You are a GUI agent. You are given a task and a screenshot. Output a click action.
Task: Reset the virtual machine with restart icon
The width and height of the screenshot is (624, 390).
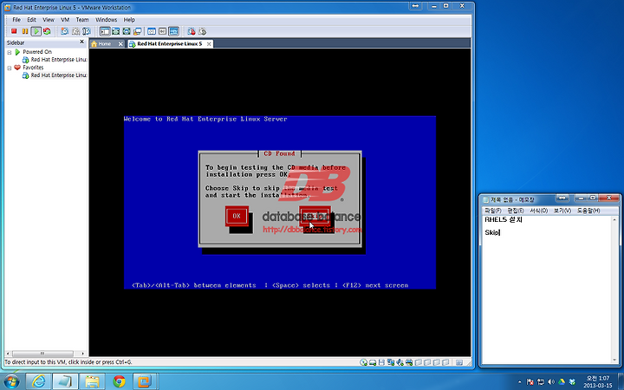[47, 31]
